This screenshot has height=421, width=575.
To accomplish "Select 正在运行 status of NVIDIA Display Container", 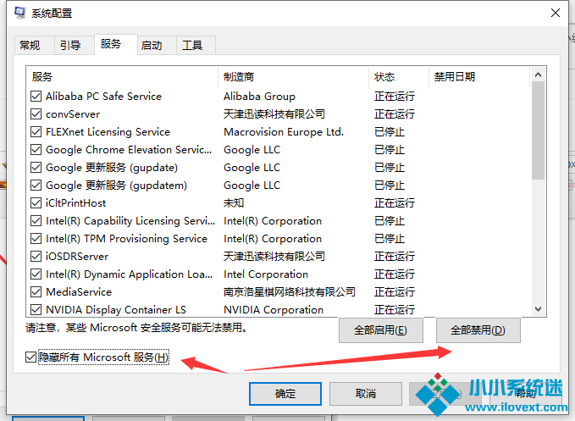I will pyautogui.click(x=395, y=309).
